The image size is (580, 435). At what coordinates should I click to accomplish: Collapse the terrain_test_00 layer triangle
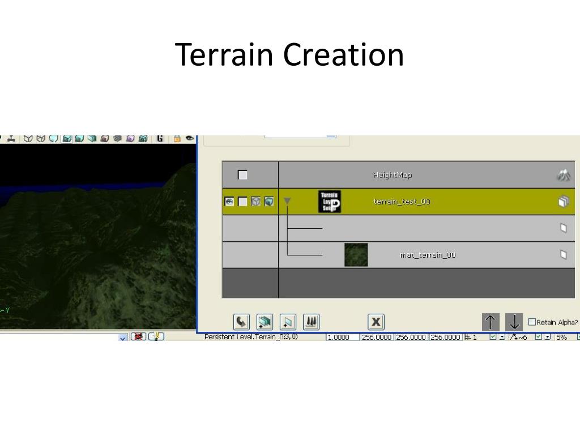pos(287,201)
